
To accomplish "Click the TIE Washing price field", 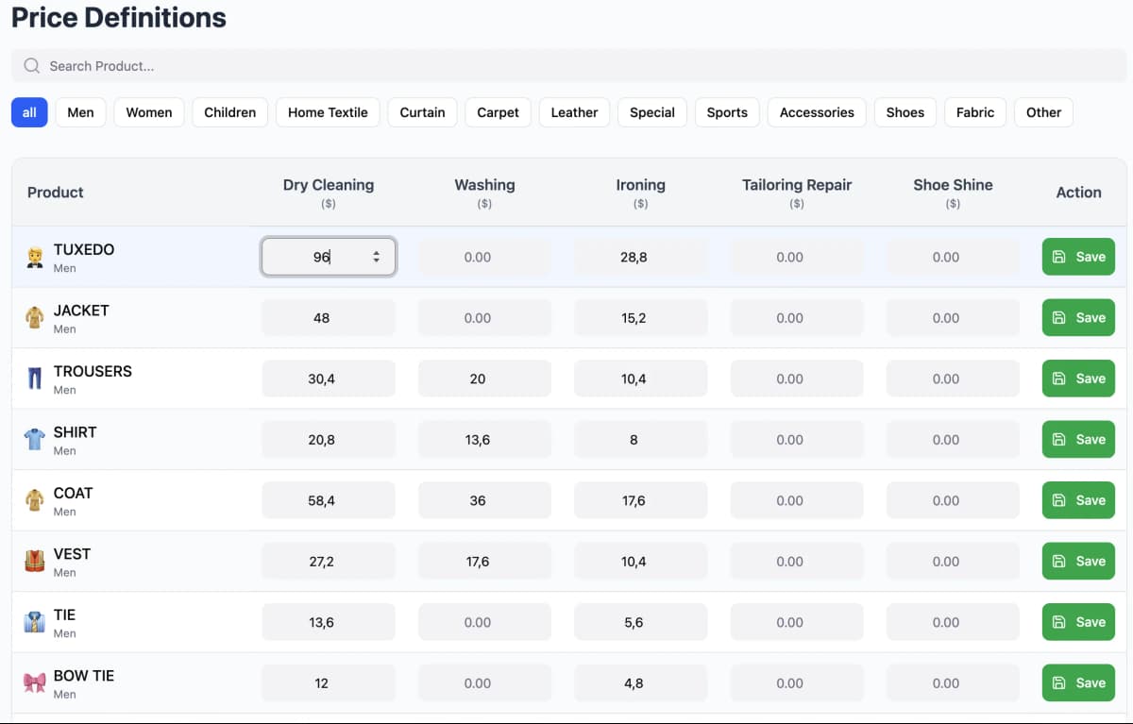I will (x=484, y=622).
